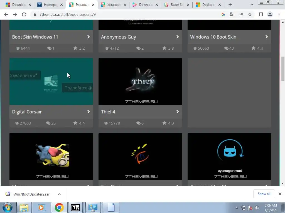
Task: Open the media player taskbar icon
Action: point(41,207)
